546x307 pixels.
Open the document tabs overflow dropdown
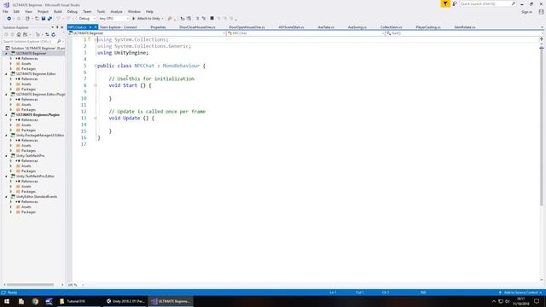542,26
